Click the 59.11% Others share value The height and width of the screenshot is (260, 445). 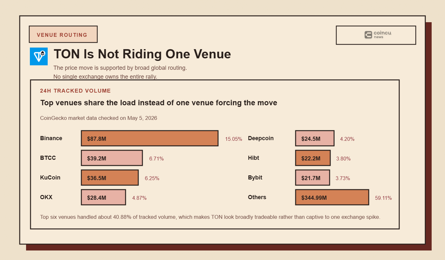tap(383, 198)
